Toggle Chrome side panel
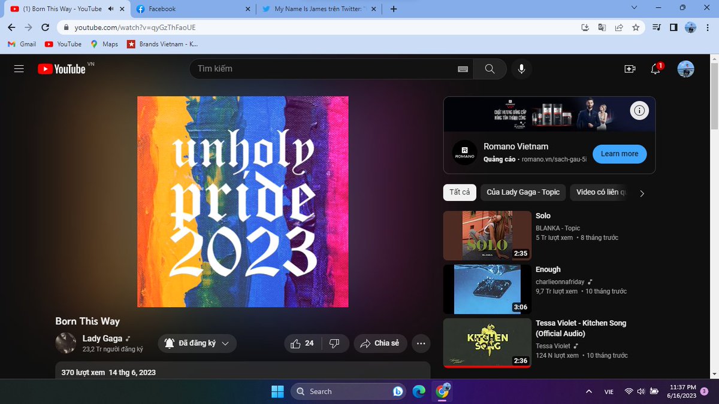This screenshot has width=719, height=404. click(673, 28)
